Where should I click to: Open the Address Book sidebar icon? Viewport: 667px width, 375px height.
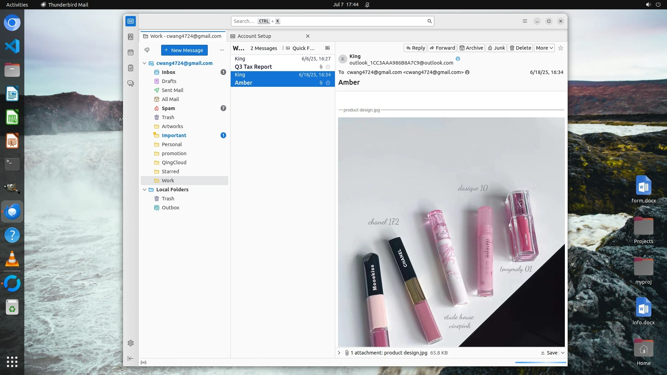pos(131,37)
